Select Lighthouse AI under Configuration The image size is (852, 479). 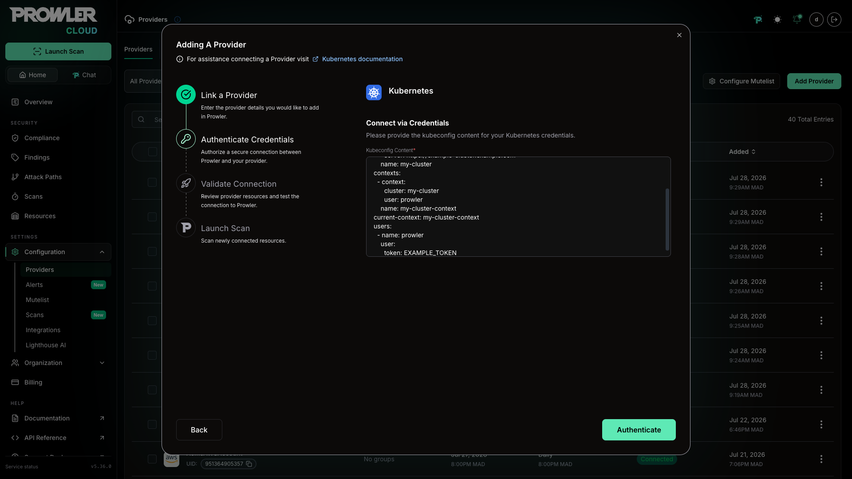point(46,345)
